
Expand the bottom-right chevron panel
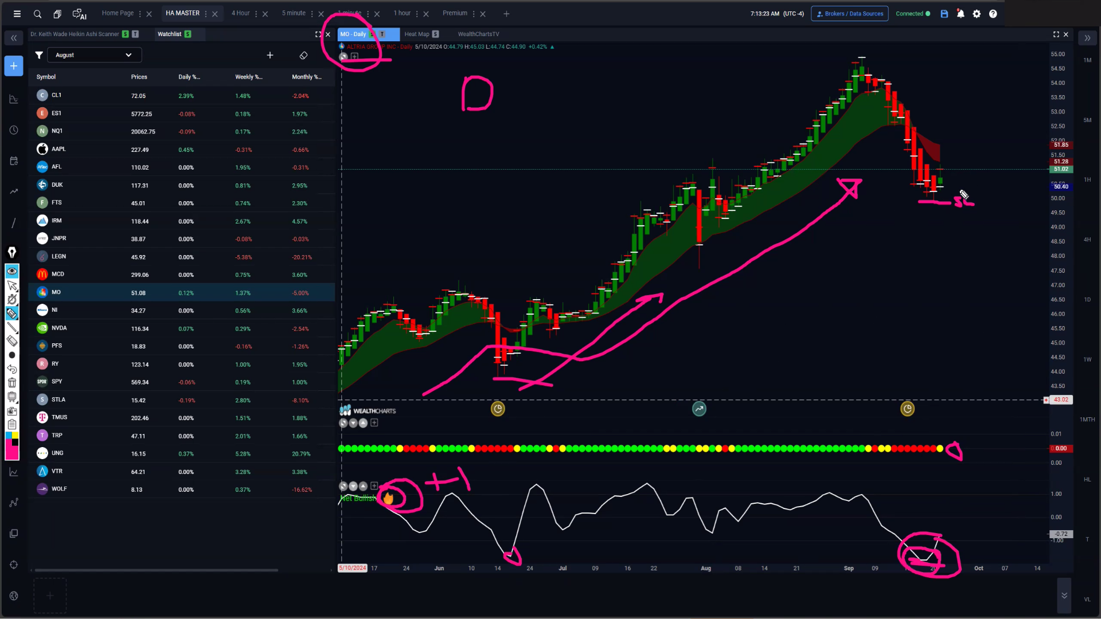tap(1064, 596)
